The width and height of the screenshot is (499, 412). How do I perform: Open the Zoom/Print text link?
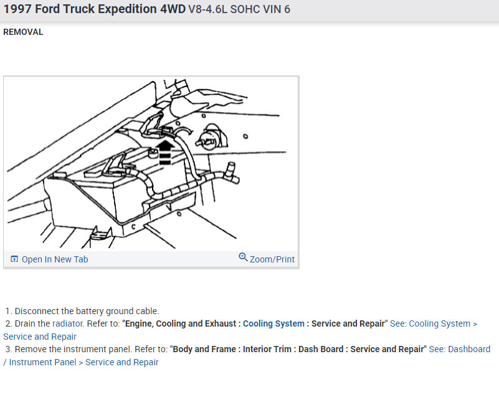pos(272,259)
